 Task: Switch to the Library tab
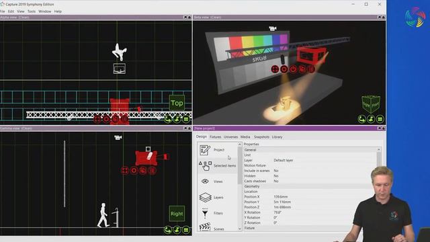[277, 137]
